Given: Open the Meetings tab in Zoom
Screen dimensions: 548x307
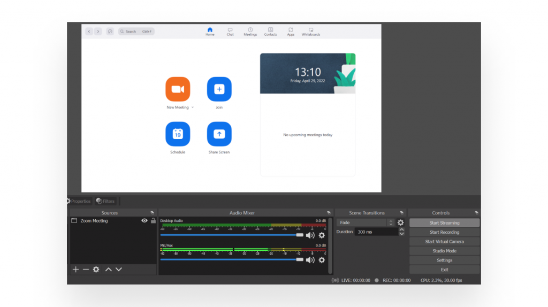Looking at the screenshot, I should [x=250, y=32].
